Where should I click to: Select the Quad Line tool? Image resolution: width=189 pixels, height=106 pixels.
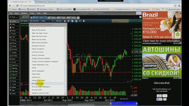[x=14, y=65]
